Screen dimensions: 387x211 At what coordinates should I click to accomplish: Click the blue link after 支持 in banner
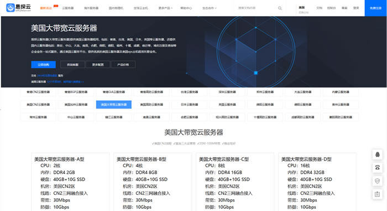(x=47, y=75)
